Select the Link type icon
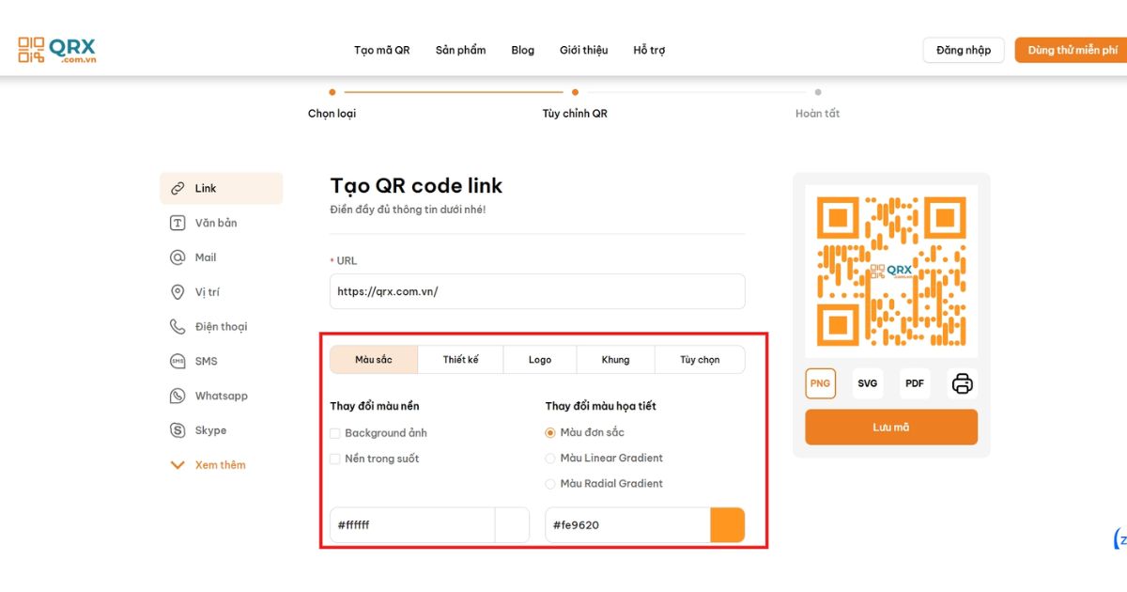Image resolution: width=1127 pixels, height=592 pixels. [x=178, y=188]
